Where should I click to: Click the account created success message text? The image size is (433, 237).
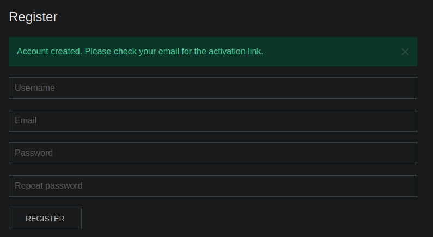coord(140,52)
